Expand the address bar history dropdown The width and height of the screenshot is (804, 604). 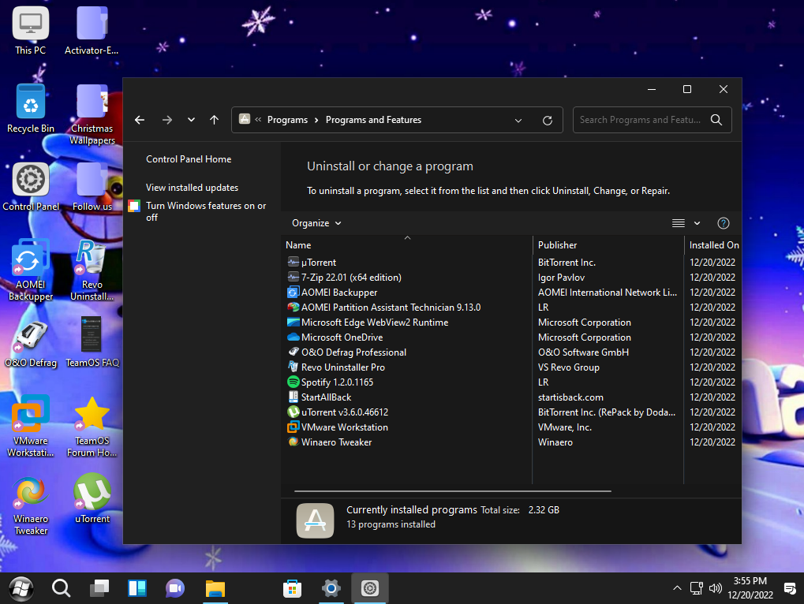518,121
